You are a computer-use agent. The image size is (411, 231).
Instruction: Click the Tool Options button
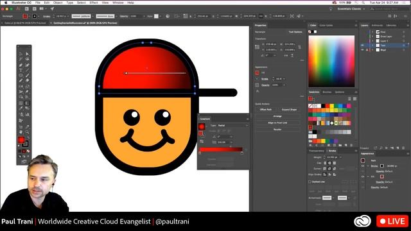pos(295,32)
